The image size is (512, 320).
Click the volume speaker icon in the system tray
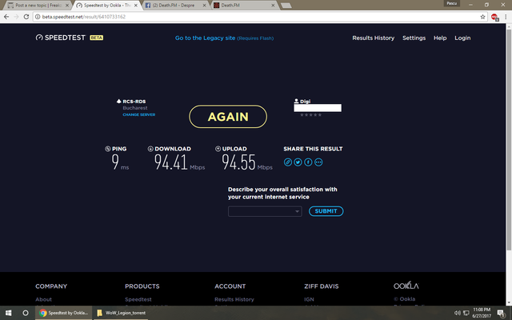tap(457, 313)
